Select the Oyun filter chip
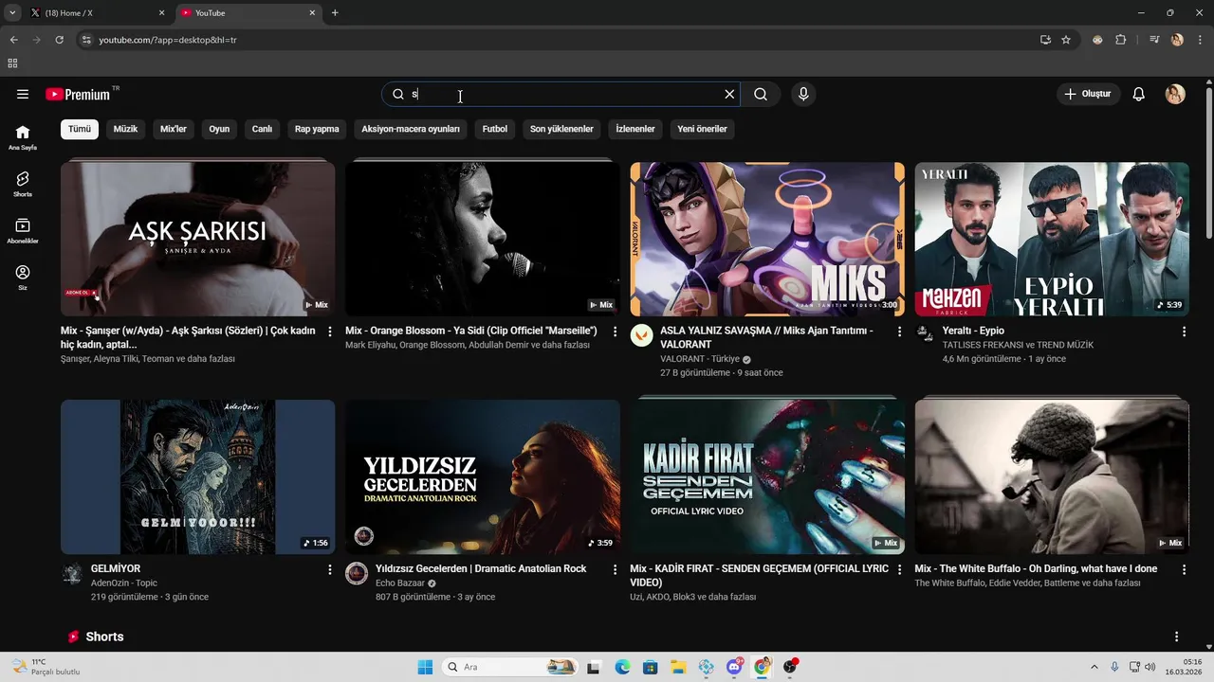 (219, 129)
